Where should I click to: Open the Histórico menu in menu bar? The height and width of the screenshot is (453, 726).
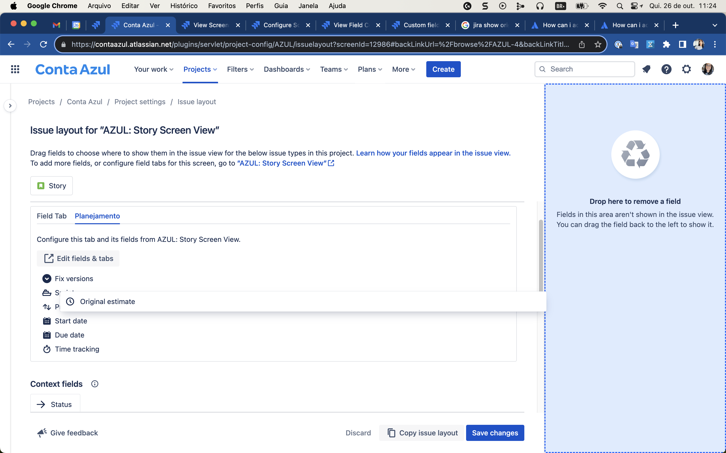coord(184,6)
